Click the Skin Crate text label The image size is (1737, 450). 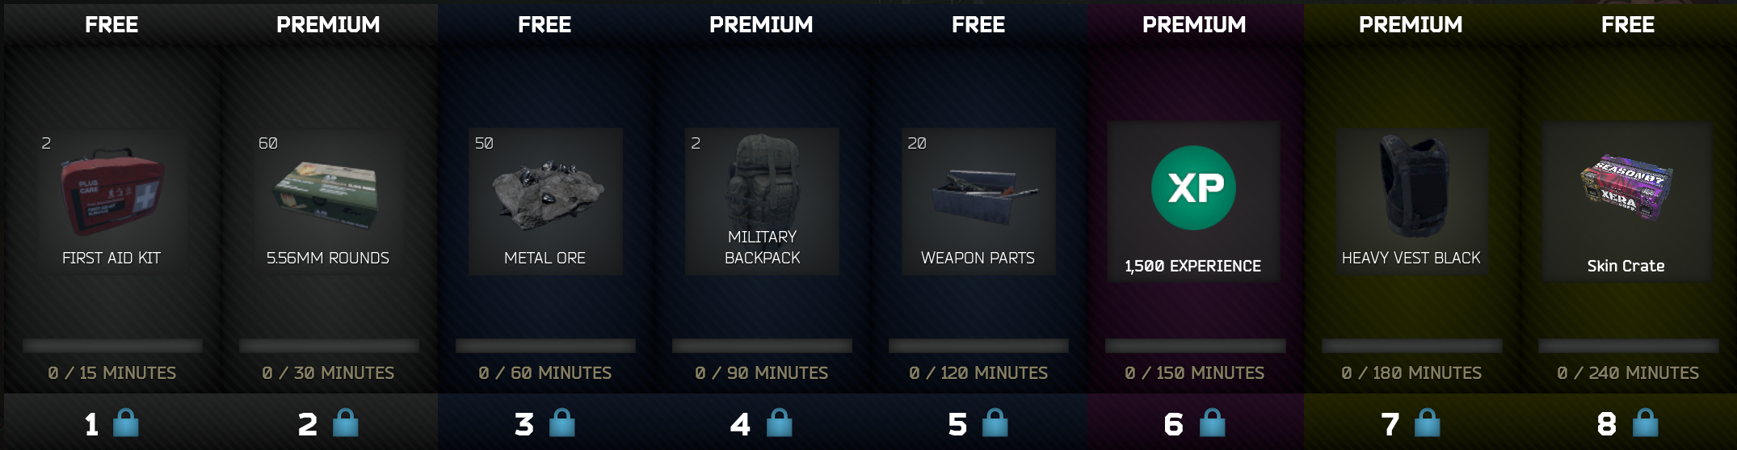pos(1626,266)
